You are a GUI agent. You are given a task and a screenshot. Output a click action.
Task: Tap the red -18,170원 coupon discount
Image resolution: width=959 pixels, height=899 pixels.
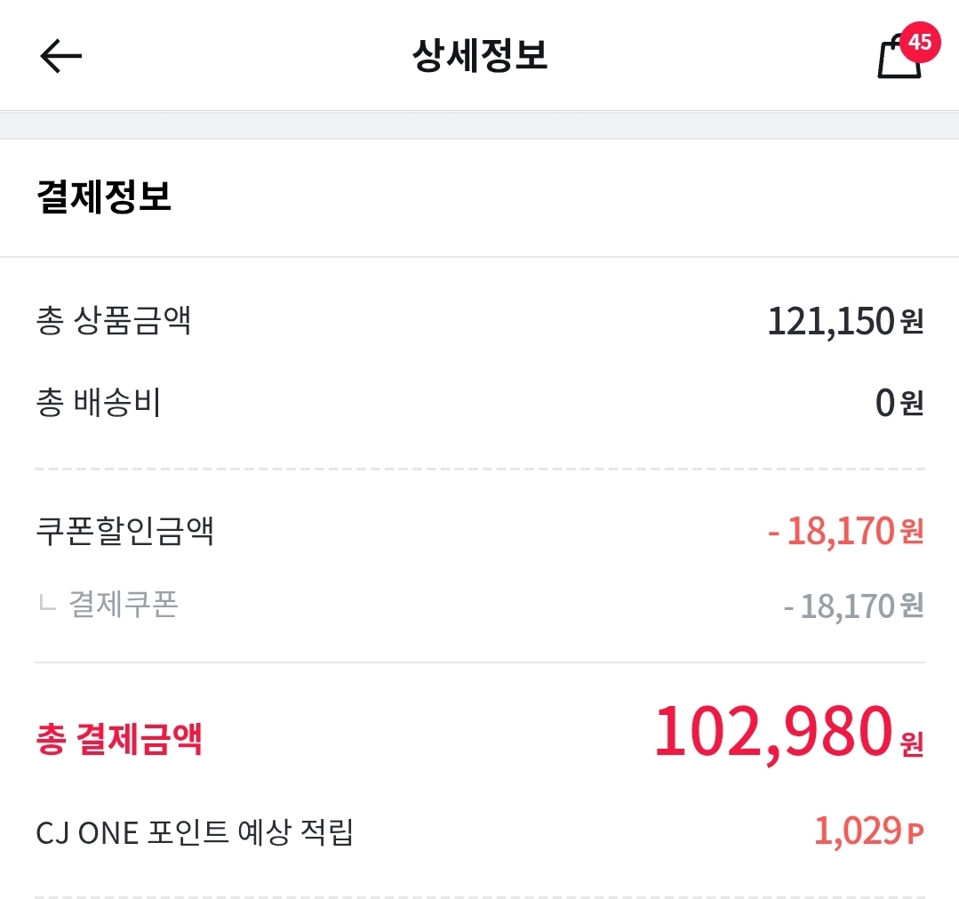coord(846,531)
